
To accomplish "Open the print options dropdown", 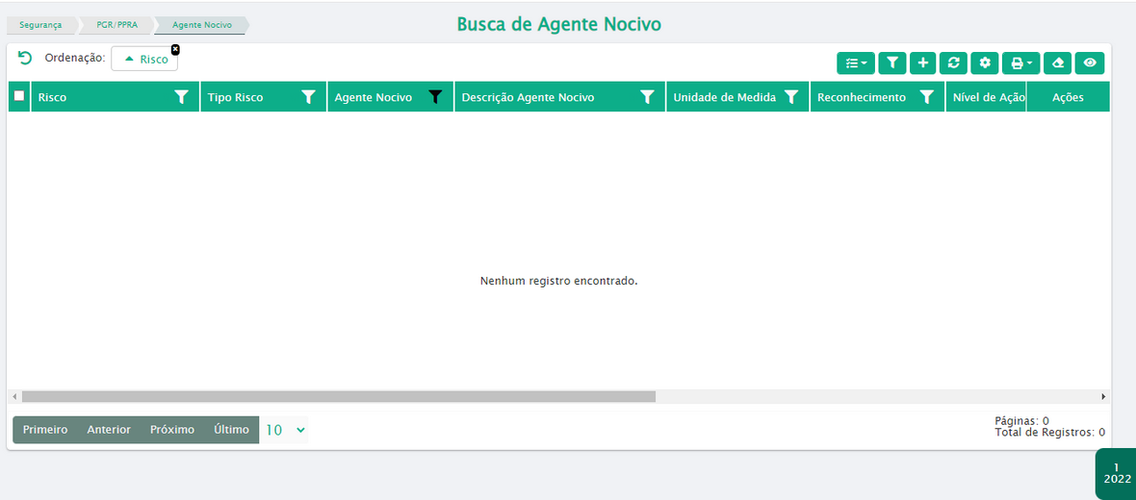I will coord(1020,63).
